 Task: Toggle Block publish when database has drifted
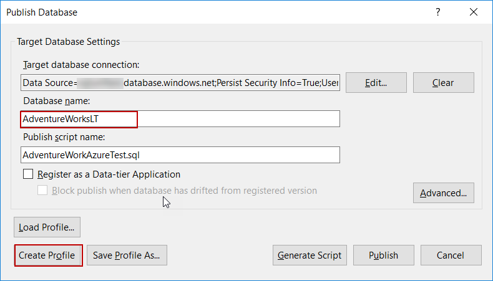(43, 191)
